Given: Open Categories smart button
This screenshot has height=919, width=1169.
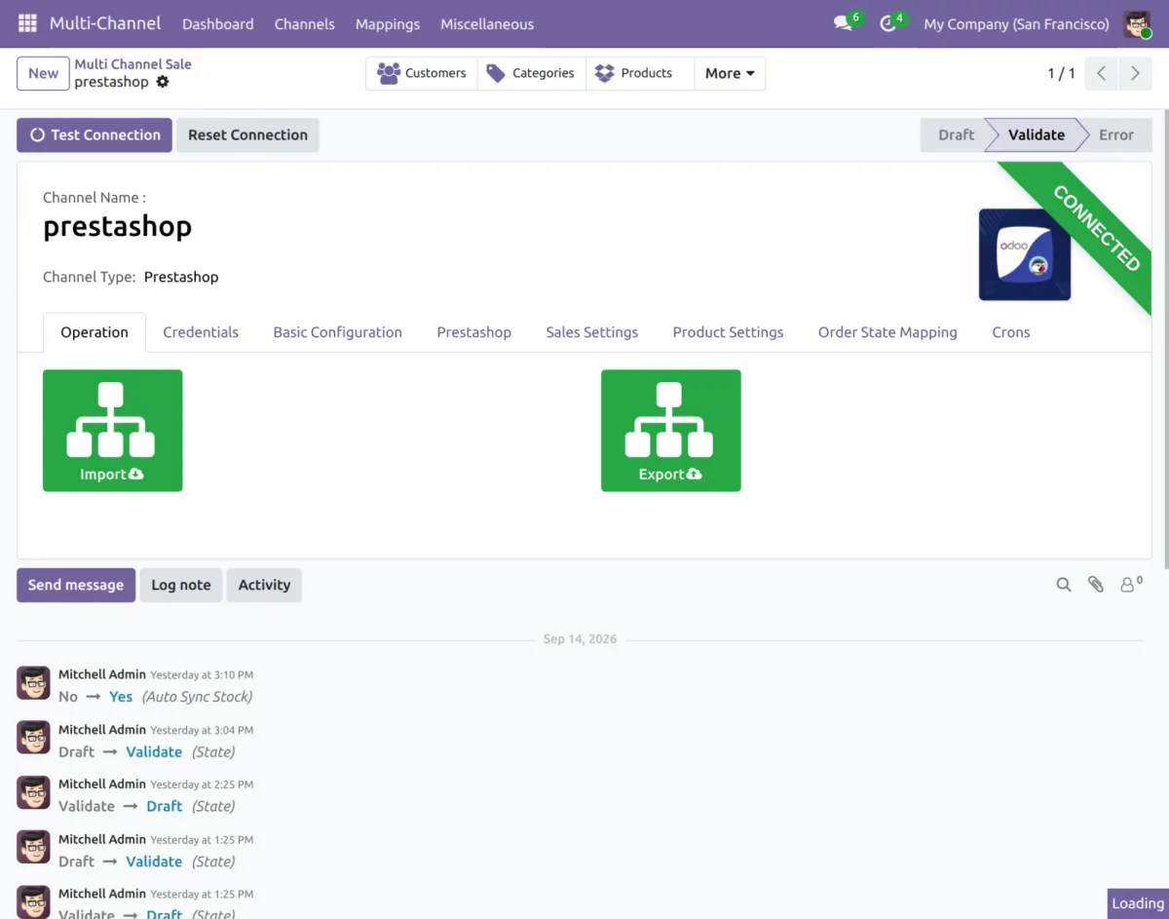Looking at the screenshot, I should pos(532,73).
